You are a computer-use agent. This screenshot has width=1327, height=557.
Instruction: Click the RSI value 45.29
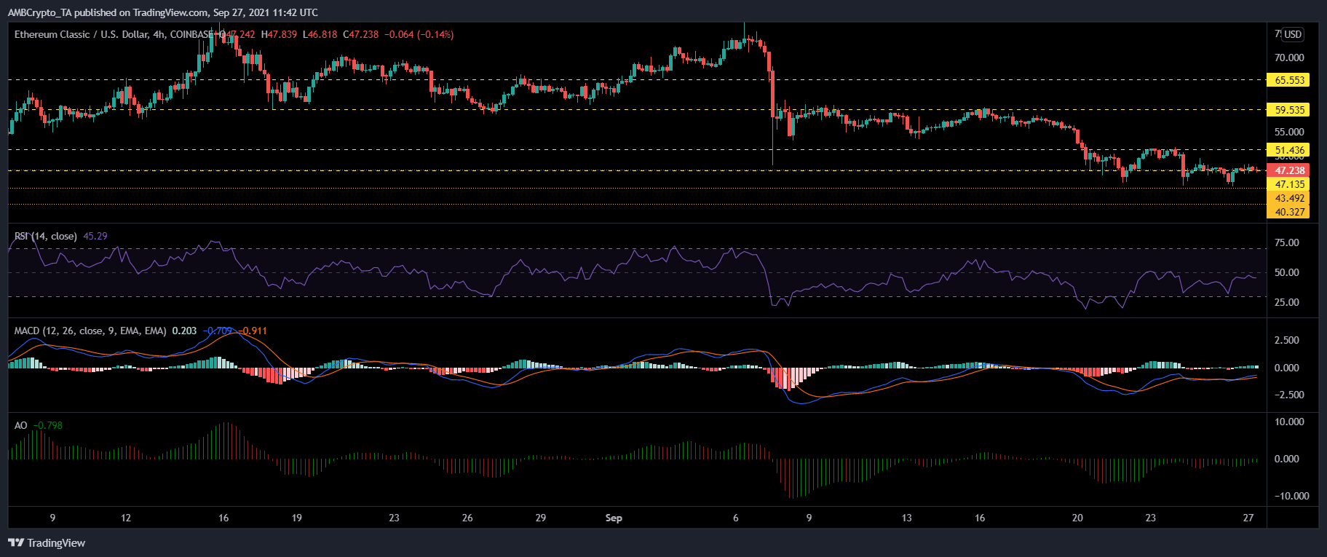pos(95,236)
